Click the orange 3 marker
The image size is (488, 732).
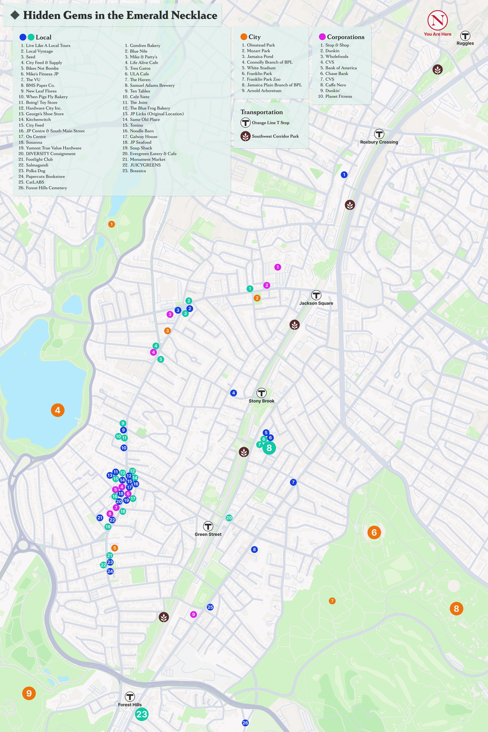168,331
